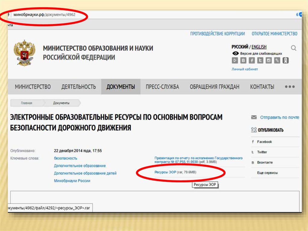
Task: Expand the three-dots more menu
Action: tap(290, 86)
